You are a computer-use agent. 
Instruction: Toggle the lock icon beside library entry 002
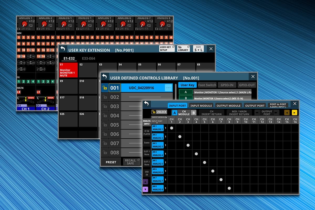105,97
